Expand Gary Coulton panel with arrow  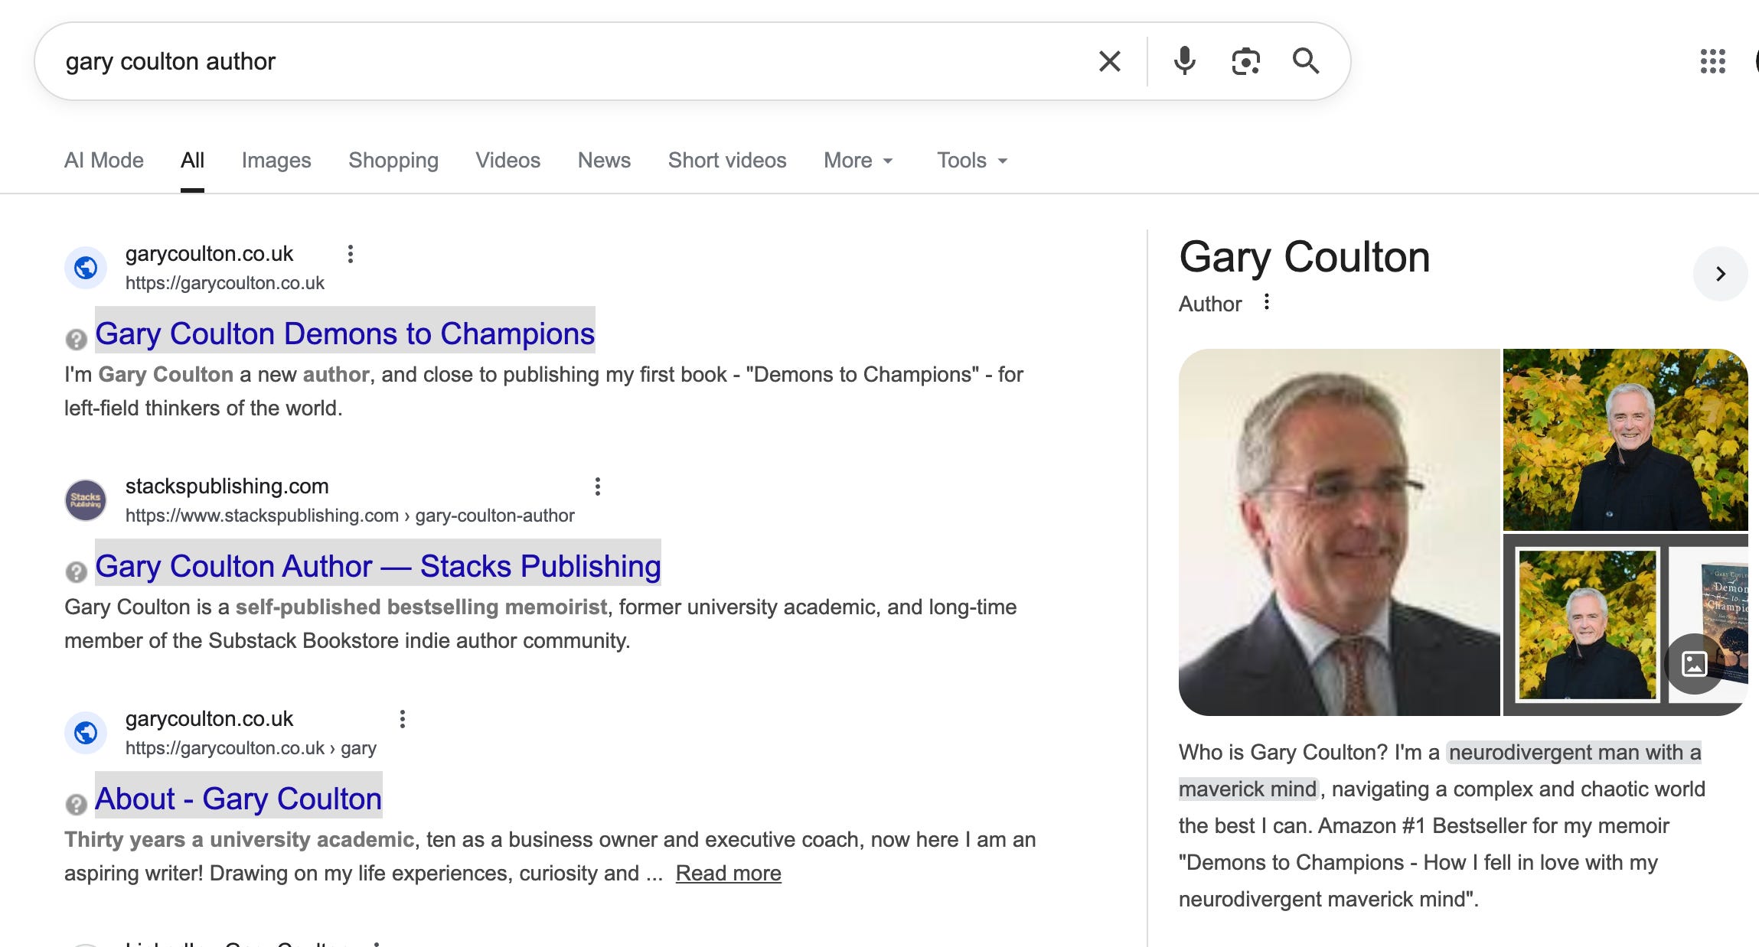point(1720,274)
